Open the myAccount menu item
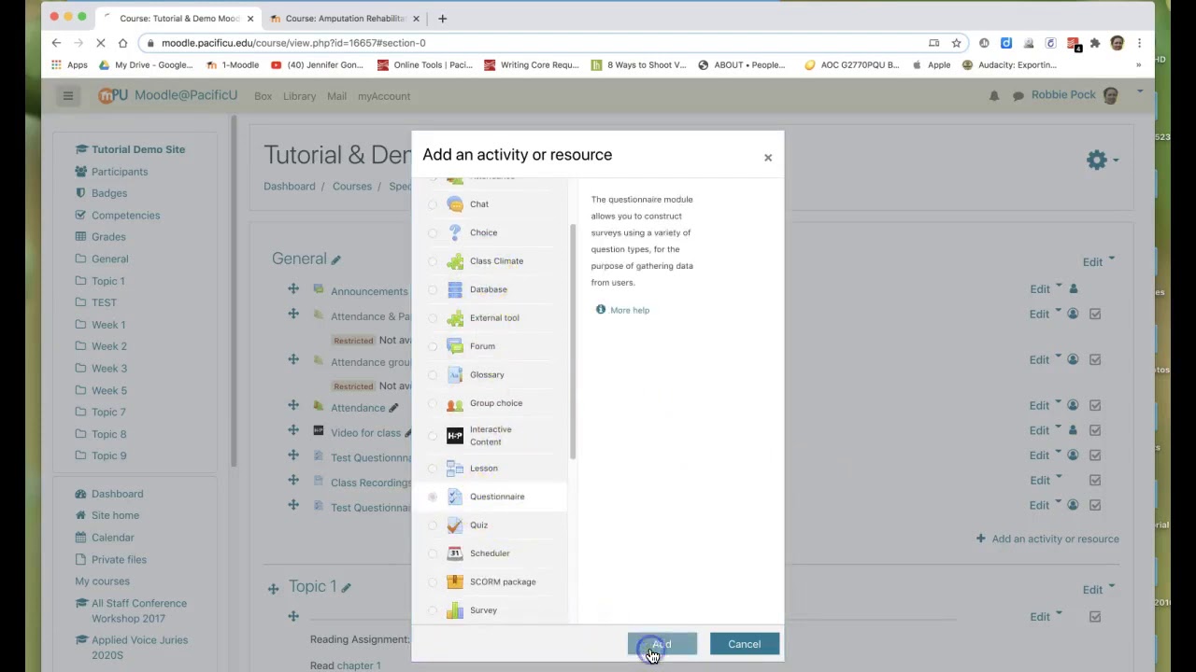 384,96
